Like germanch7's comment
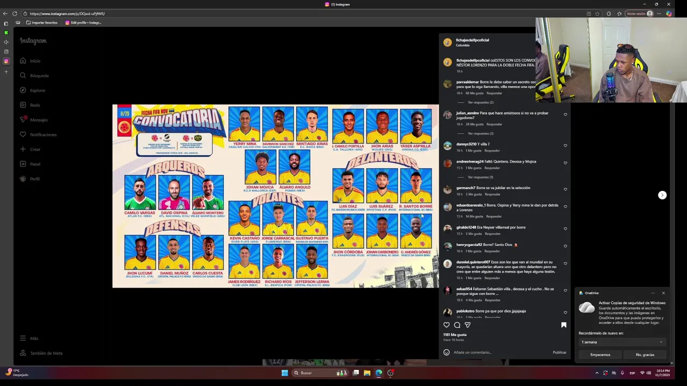 (565, 189)
